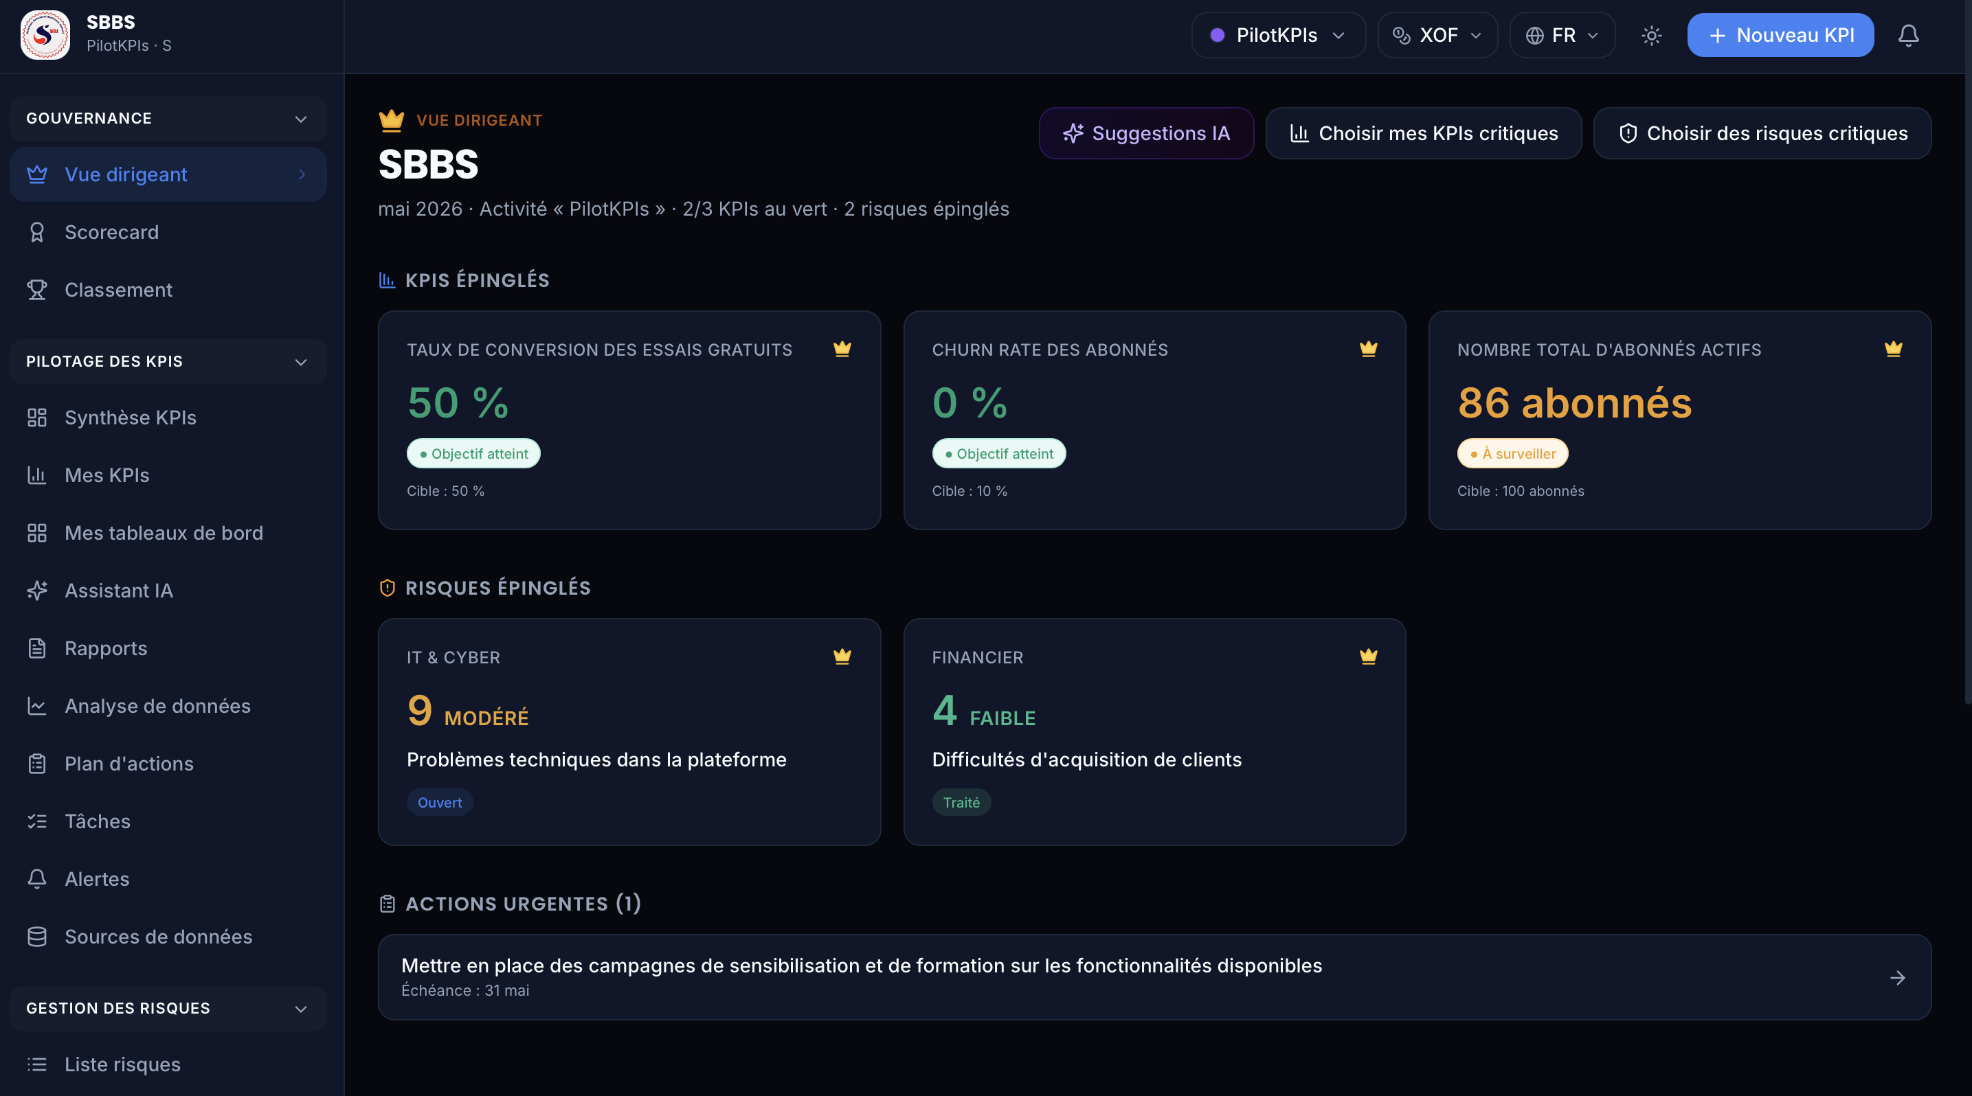Click the Mes KPIs bar chart icon
Screen dimensions: 1972x1096
[x=36, y=475]
